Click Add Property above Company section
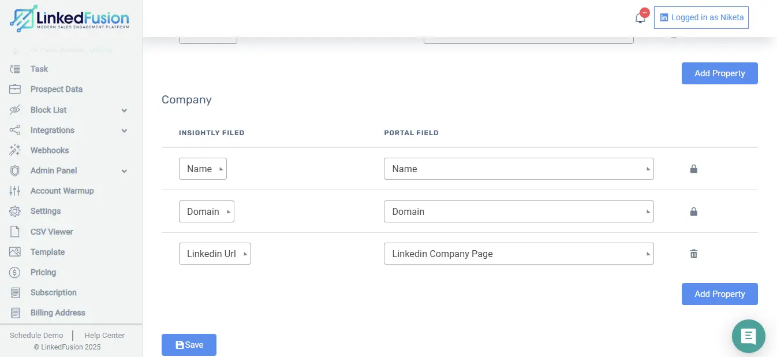777x357 pixels. [719, 73]
